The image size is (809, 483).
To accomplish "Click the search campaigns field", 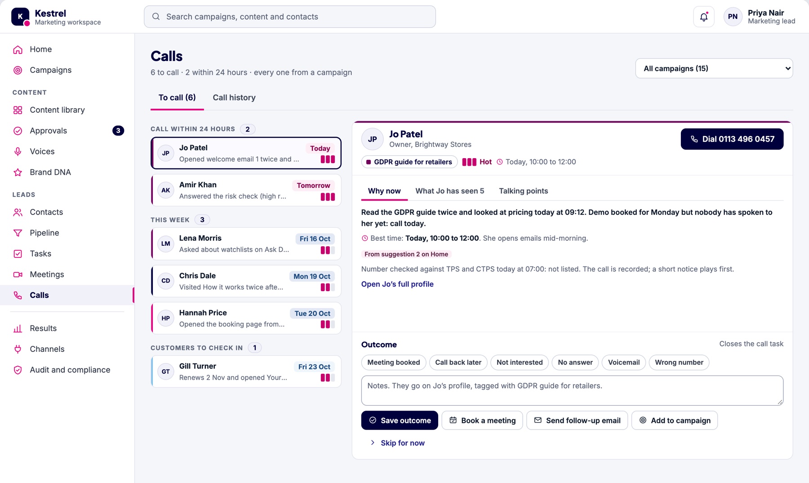I will tap(290, 17).
